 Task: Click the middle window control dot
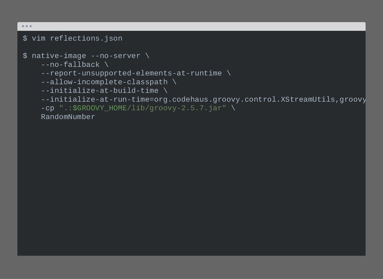pos(27,26)
